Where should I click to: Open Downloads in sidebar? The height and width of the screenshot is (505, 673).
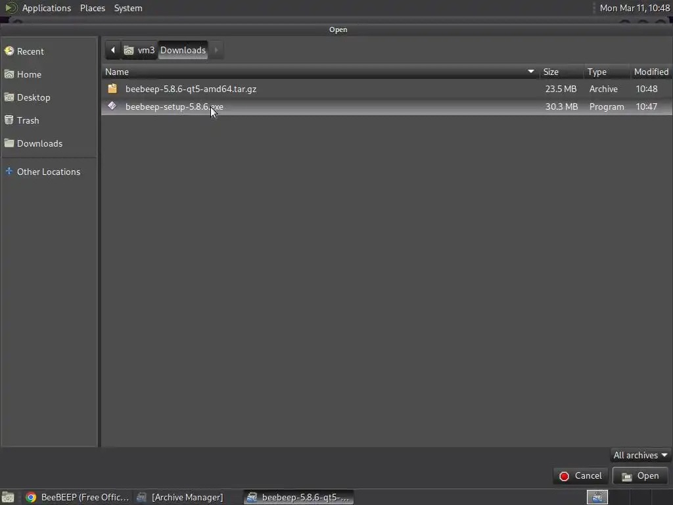49,143
